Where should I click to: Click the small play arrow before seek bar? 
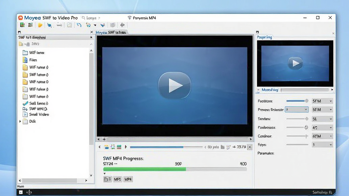pyautogui.click(x=126, y=147)
